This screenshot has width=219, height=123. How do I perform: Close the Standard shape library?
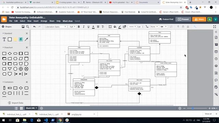[x=27, y=33]
